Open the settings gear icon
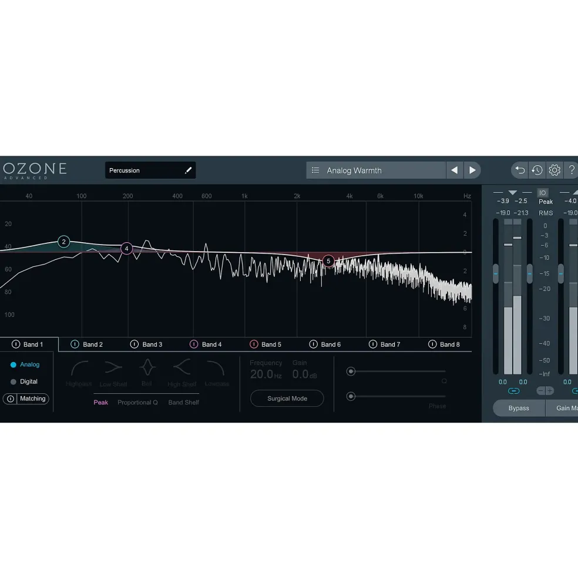 coord(555,170)
